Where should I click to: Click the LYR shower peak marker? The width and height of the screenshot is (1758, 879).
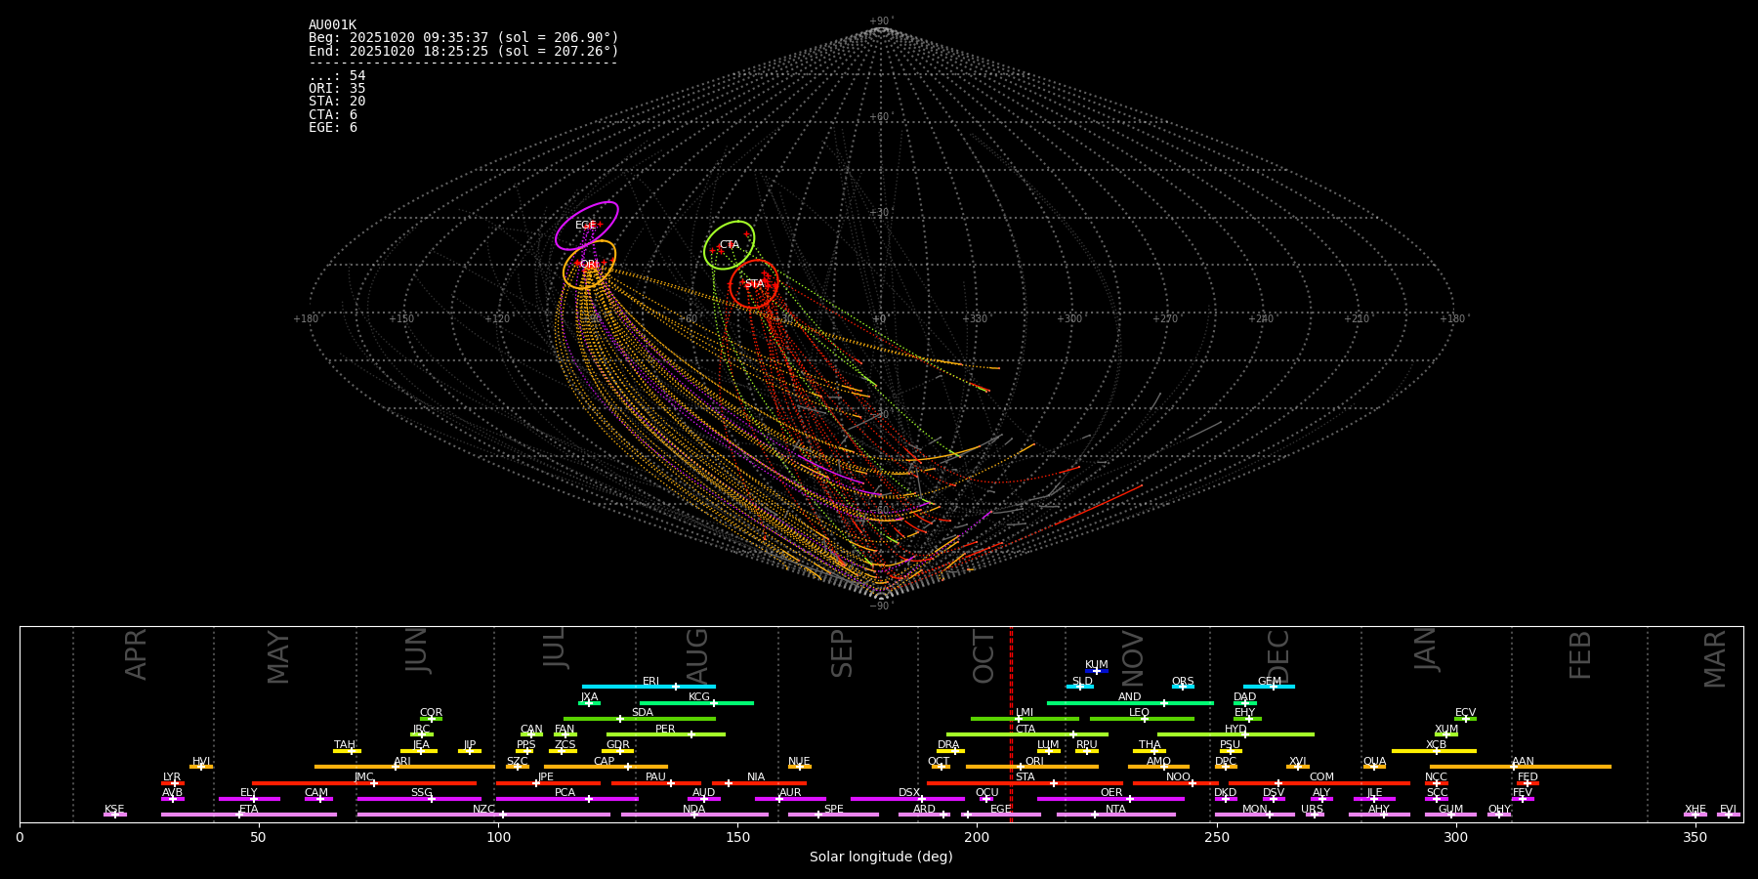click(x=175, y=782)
